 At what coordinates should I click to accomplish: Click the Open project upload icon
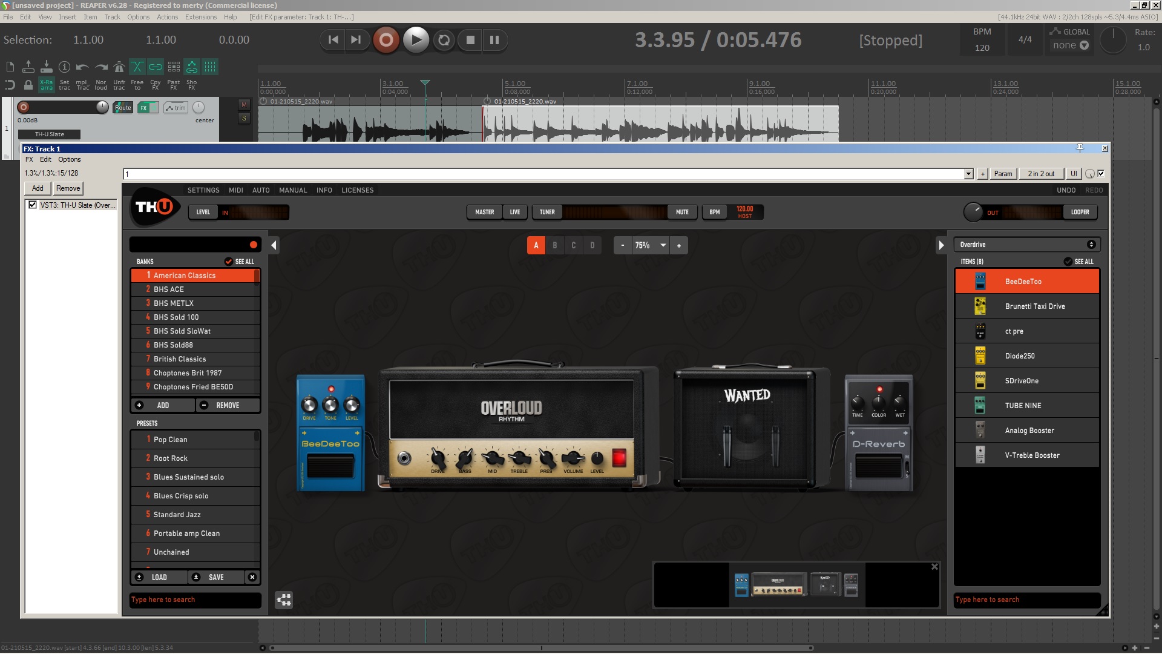[28, 67]
